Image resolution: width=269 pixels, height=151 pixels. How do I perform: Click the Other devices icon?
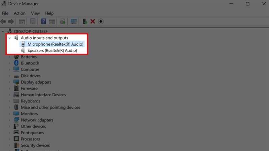coord(16,127)
